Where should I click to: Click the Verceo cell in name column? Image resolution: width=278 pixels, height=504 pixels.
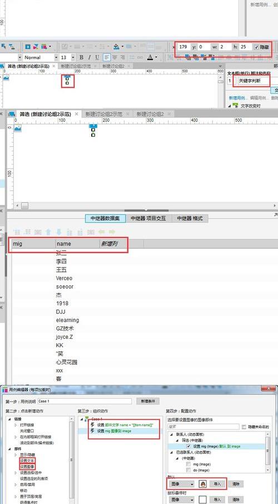[x=64, y=278]
